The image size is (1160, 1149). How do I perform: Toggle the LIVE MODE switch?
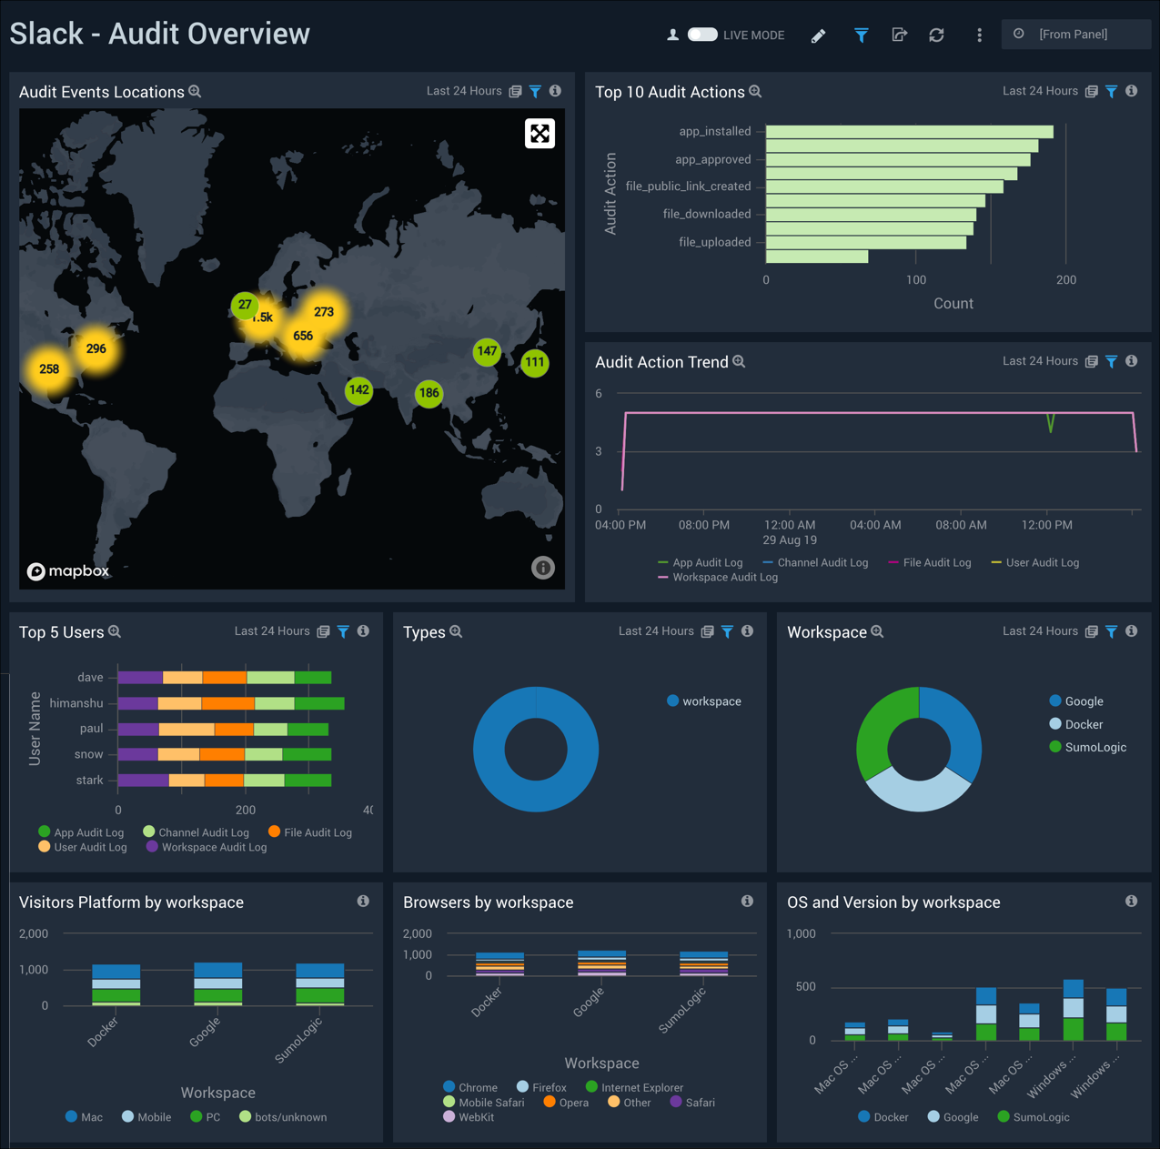[701, 34]
